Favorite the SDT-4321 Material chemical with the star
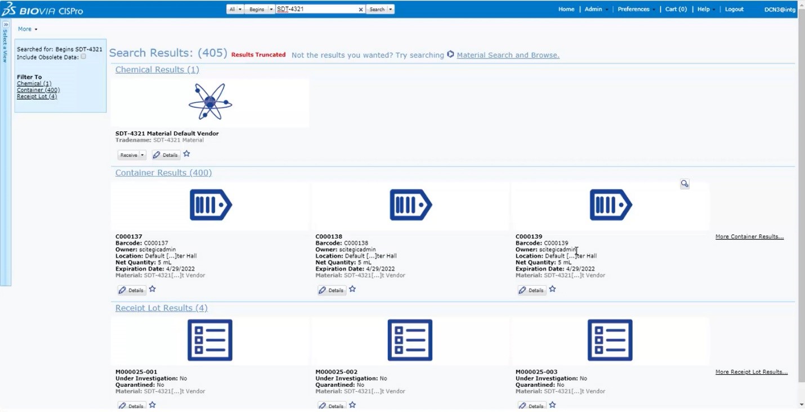 click(x=187, y=154)
